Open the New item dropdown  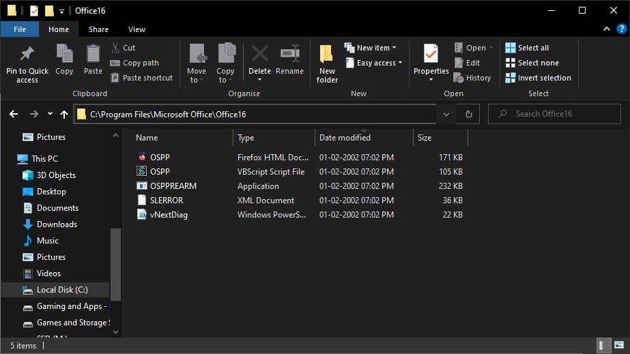(x=370, y=48)
